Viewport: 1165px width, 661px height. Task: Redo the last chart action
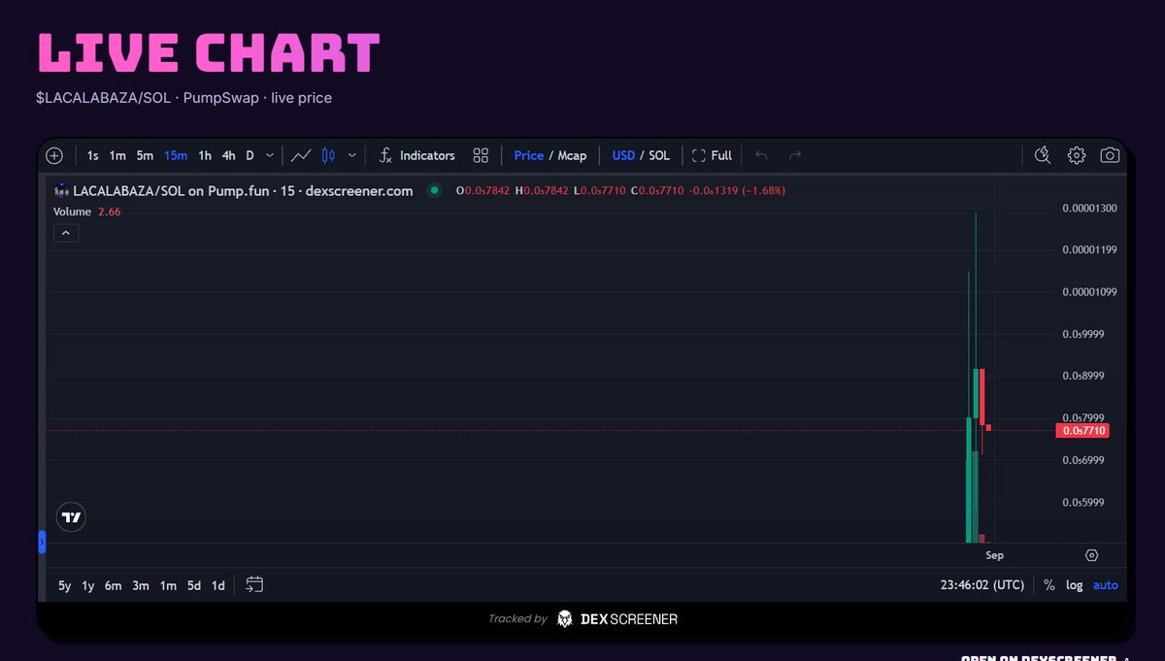pyautogui.click(x=795, y=155)
